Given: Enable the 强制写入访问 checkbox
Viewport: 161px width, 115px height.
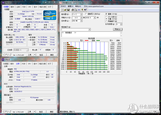Looking at the screenshot, I should coord(86,14).
